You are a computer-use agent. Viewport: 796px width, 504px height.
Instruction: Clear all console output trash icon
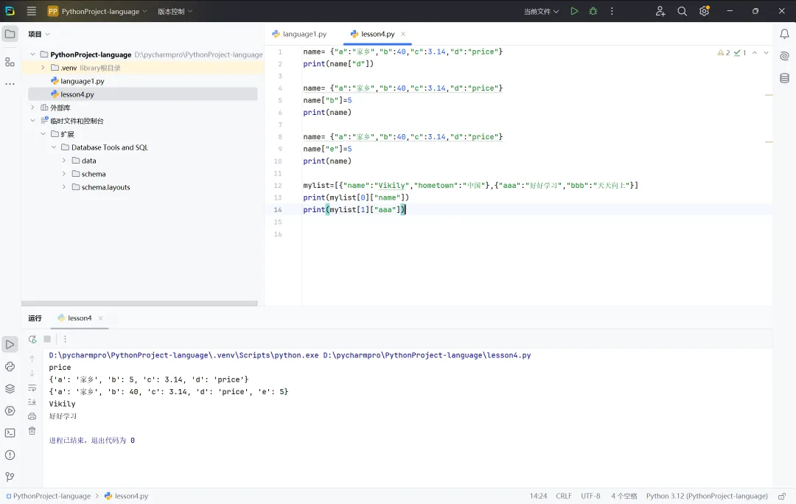tap(32, 431)
